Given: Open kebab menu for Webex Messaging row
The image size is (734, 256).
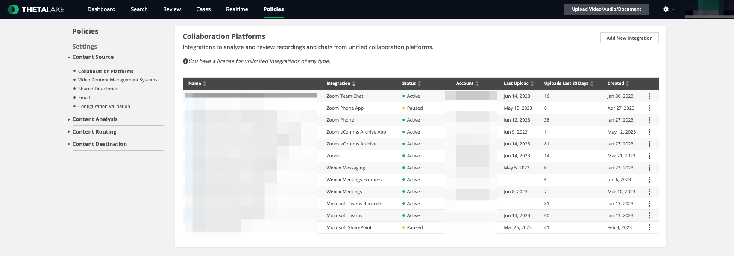Looking at the screenshot, I should point(649,168).
